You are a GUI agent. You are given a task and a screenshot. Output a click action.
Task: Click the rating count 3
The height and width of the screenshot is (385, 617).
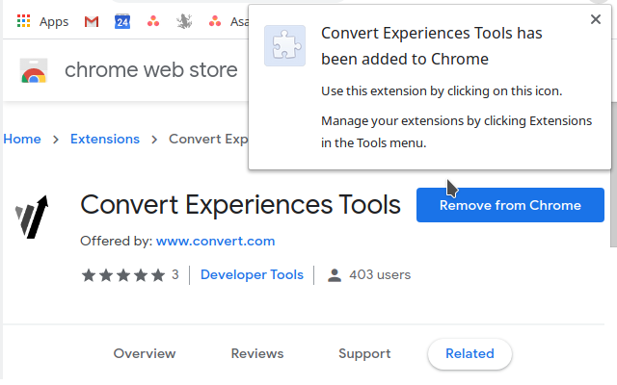click(x=175, y=274)
